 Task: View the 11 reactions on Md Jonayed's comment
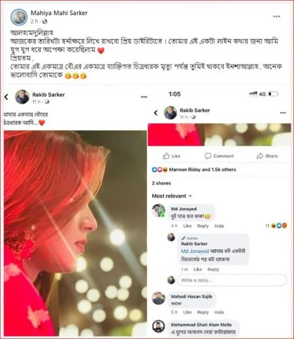click(x=276, y=226)
